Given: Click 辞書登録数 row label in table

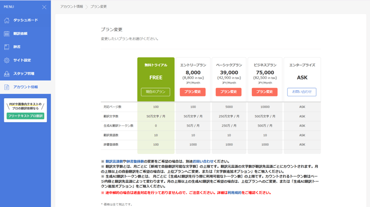Looking at the screenshot, I should [111, 145].
